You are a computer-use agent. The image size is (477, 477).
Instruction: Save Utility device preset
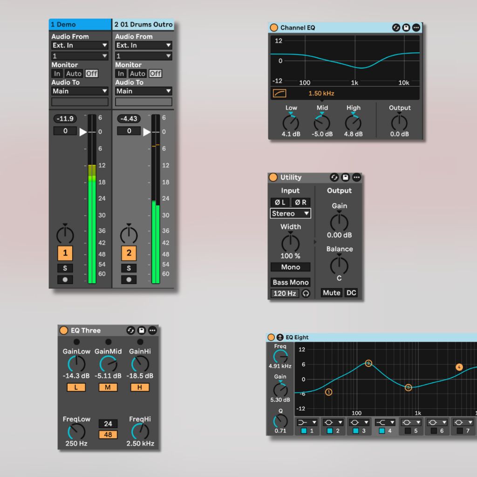pyautogui.click(x=345, y=177)
